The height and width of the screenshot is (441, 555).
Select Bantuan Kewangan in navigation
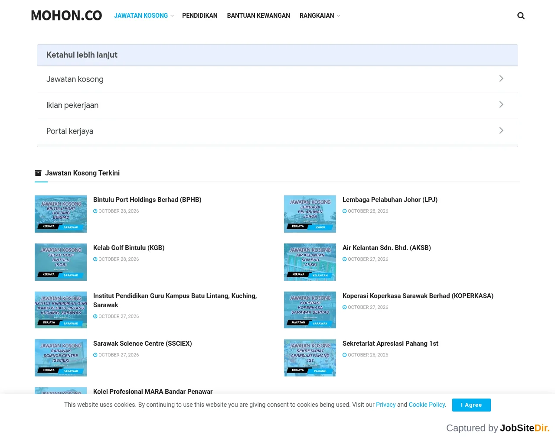(x=258, y=16)
